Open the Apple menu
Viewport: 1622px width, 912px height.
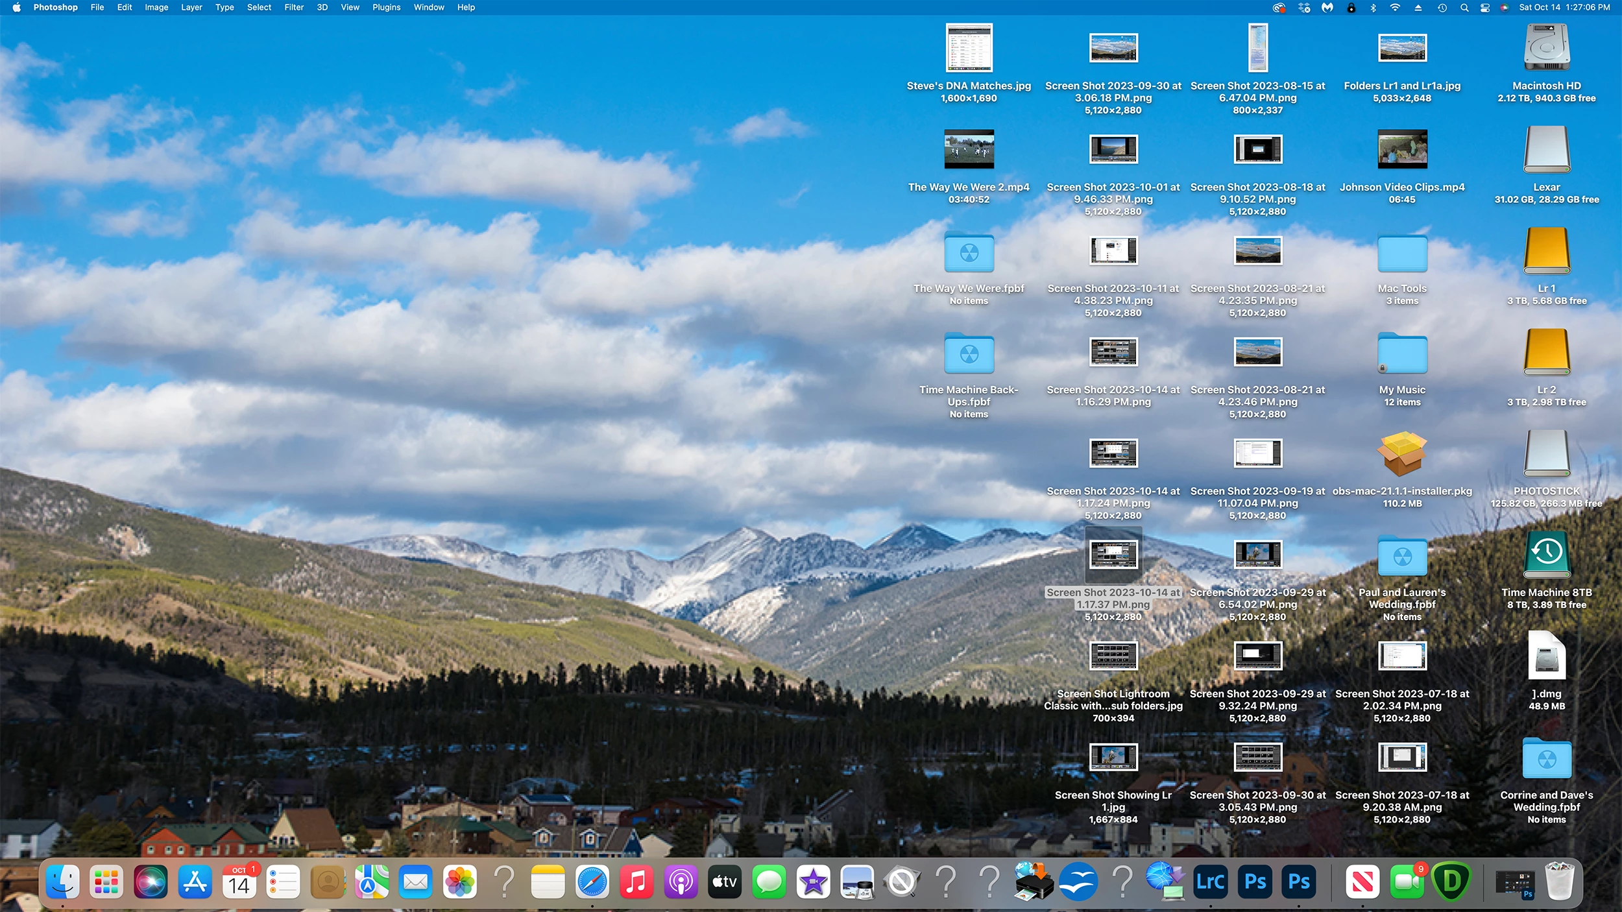17,8
